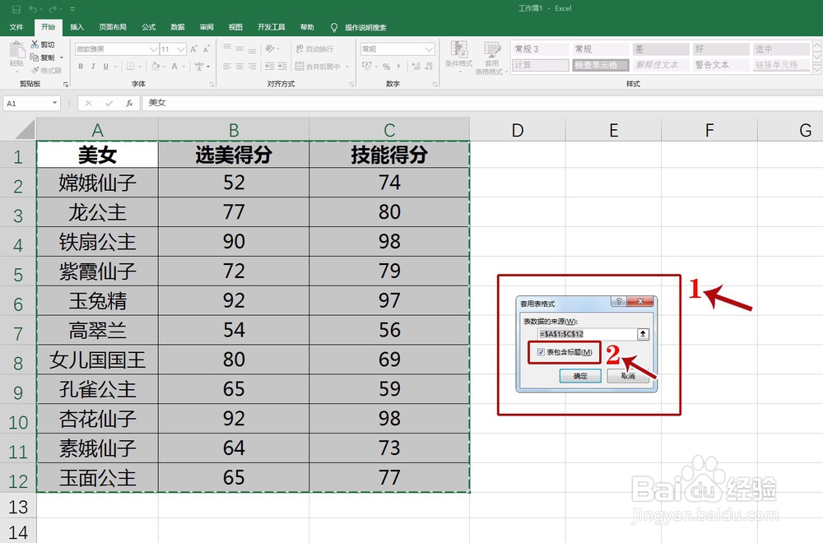This screenshot has width=823, height=543.
Task: Open the 文件 menu
Action: (x=16, y=27)
